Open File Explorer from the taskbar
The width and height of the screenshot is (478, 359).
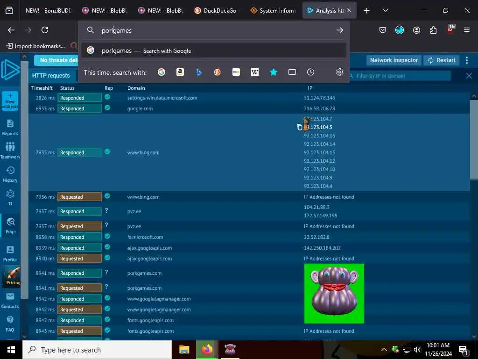pyautogui.click(x=184, y=350)
